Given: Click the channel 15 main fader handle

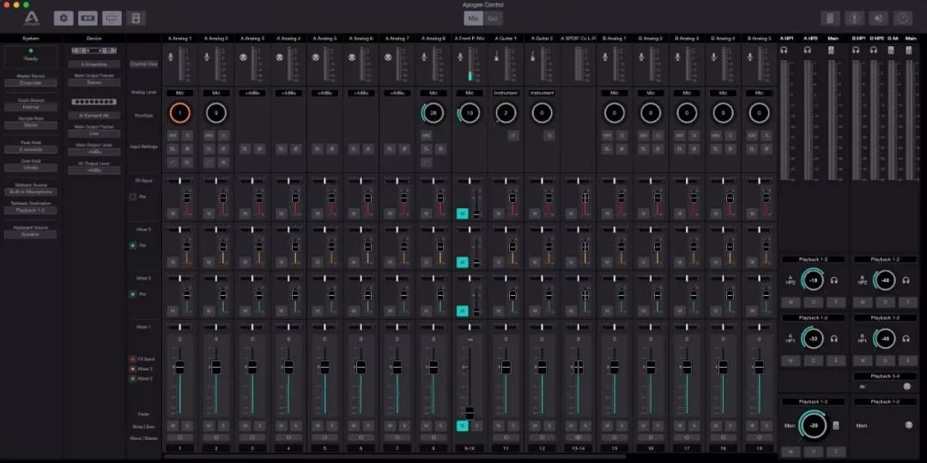Looking at the screenshot, I should tap(614, 367).
